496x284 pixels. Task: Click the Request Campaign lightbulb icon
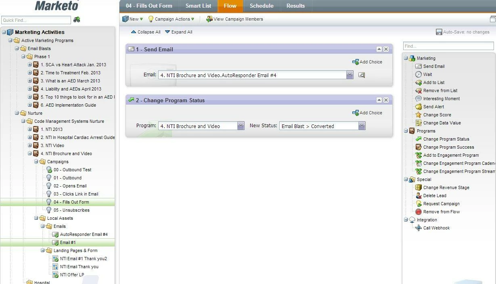(419, 204)
